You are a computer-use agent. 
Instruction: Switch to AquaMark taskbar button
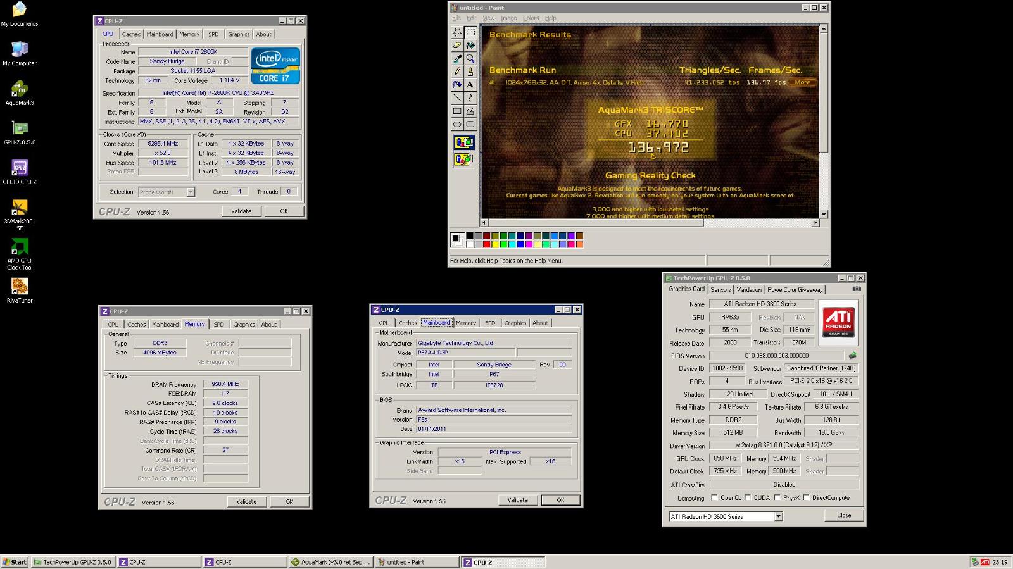[330, 562]
